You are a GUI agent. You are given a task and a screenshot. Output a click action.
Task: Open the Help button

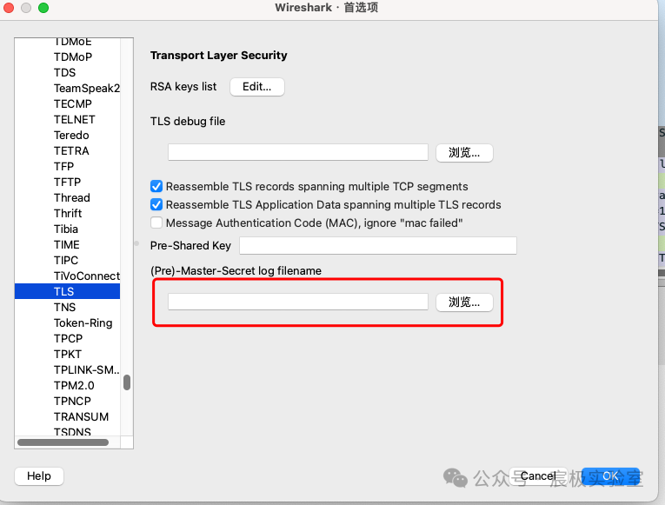pyautogui.click(x=39, y=476)
